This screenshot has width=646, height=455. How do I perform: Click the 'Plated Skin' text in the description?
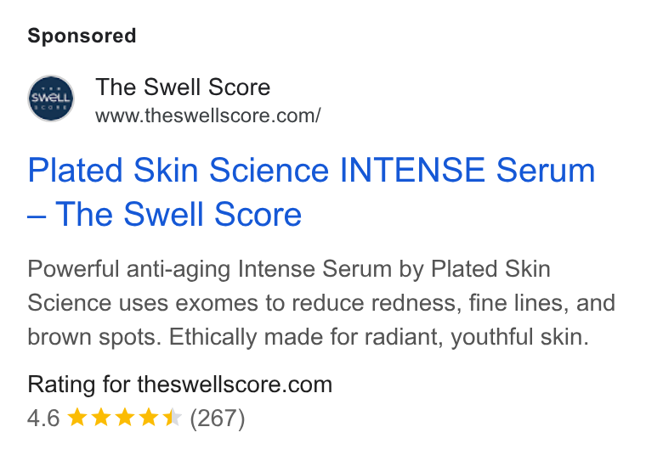(x=490, y=269)
